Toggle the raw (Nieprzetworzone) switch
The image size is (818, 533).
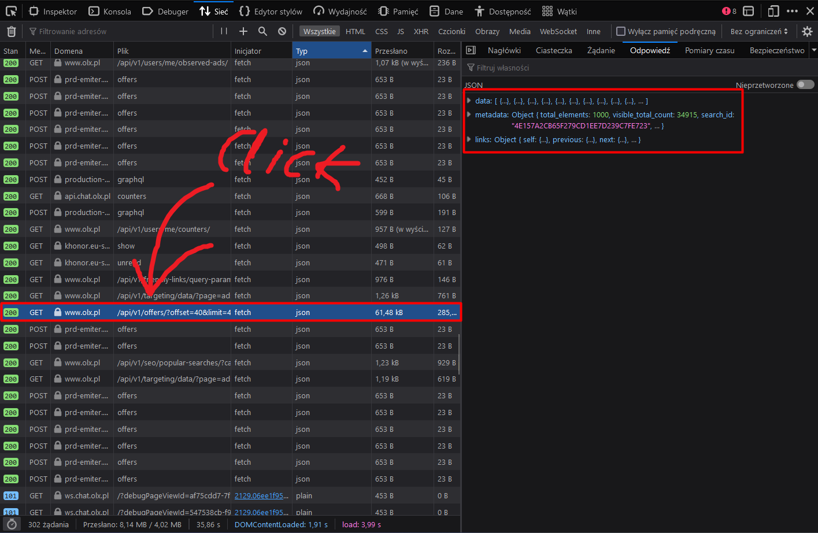coord(805,84)
